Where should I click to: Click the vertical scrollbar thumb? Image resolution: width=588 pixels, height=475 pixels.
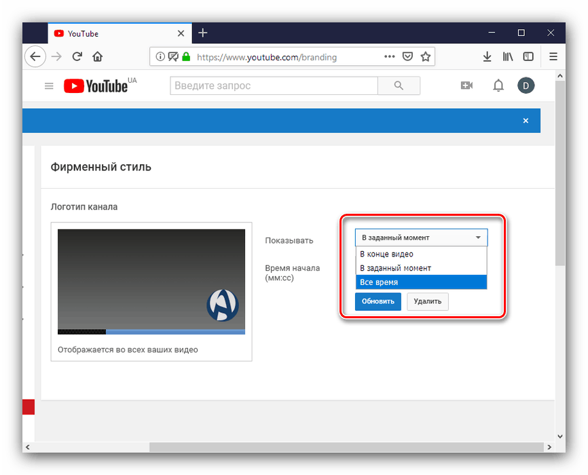point(560,172)
